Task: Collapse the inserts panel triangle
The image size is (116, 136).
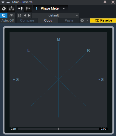Action: tap(3, 2)
